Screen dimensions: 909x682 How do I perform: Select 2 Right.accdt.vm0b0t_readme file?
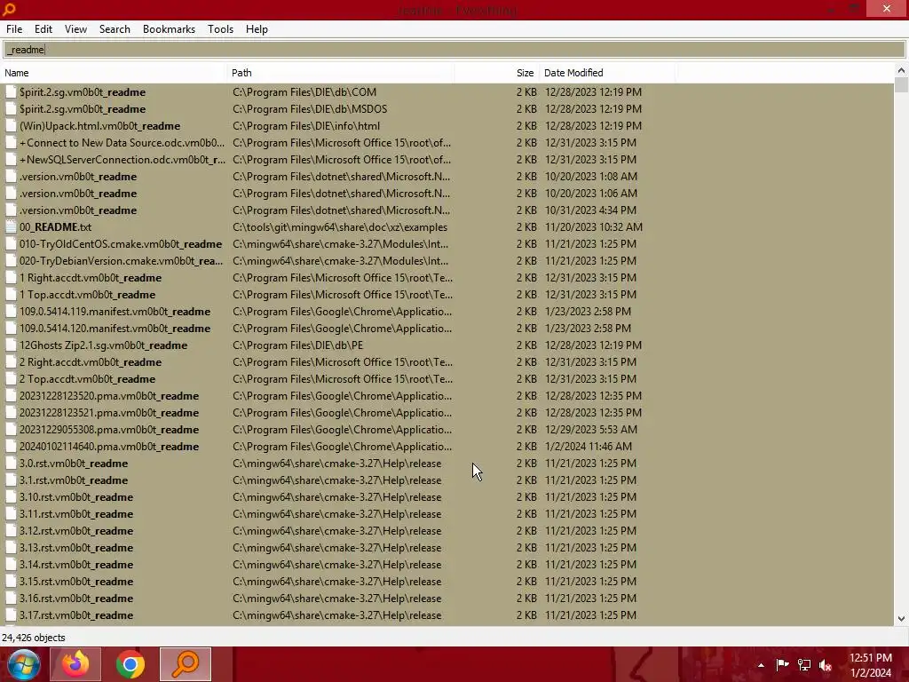pyautogui.click(x=91, y=362)
